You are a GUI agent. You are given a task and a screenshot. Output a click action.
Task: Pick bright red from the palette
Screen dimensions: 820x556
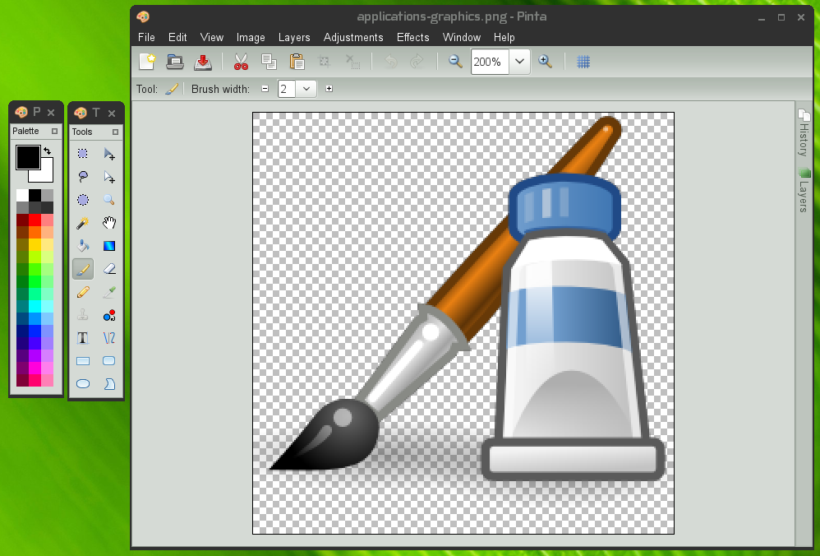click(x=35, y=220)
